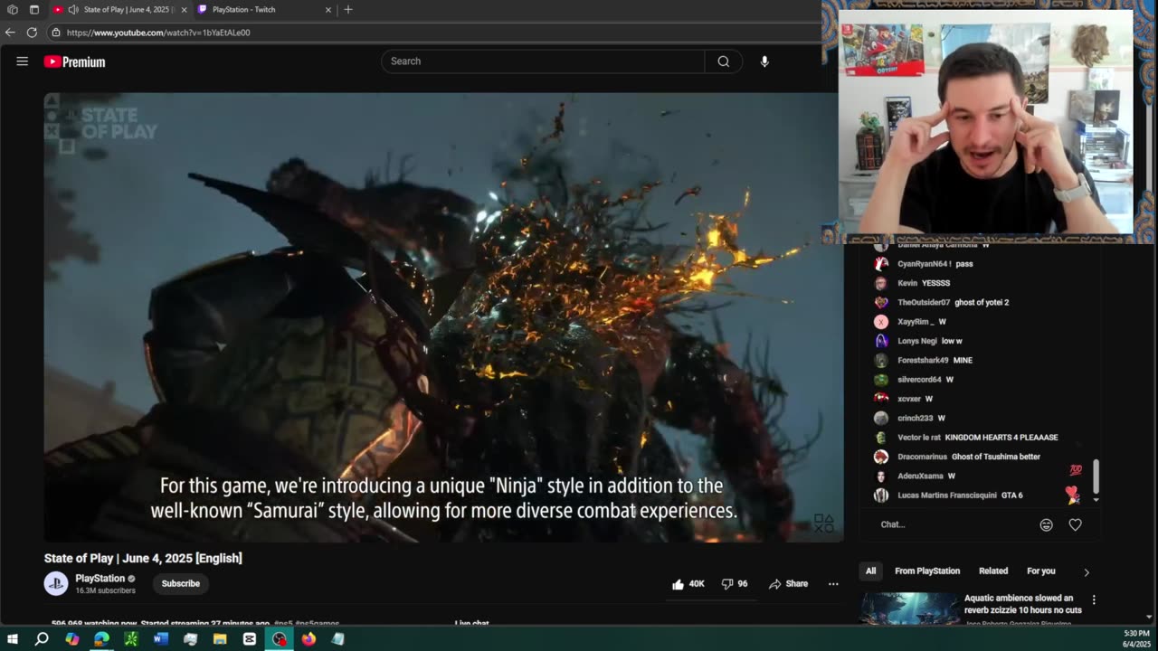Open the tab actions menu icon
1158x651 pixels.
(34, 10)
